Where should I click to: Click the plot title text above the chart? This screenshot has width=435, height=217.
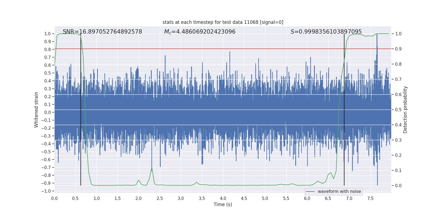click(223, 22)
